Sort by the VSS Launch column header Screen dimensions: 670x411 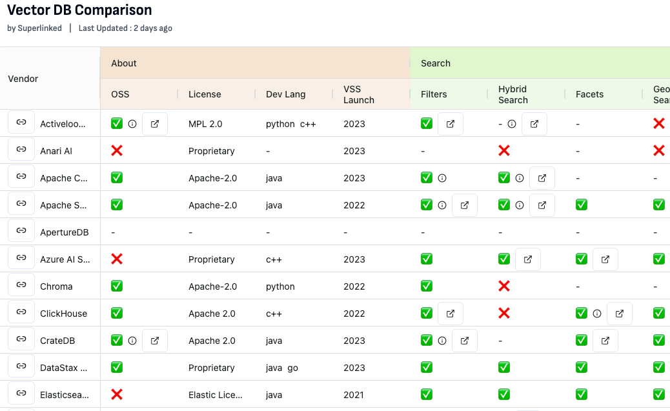[x=358, y=94]
